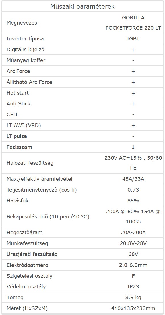Viewport: 165px width, 315px height.
Task: Click the minus sign beside Mûanyag koffer
Action: coord(133,60)
